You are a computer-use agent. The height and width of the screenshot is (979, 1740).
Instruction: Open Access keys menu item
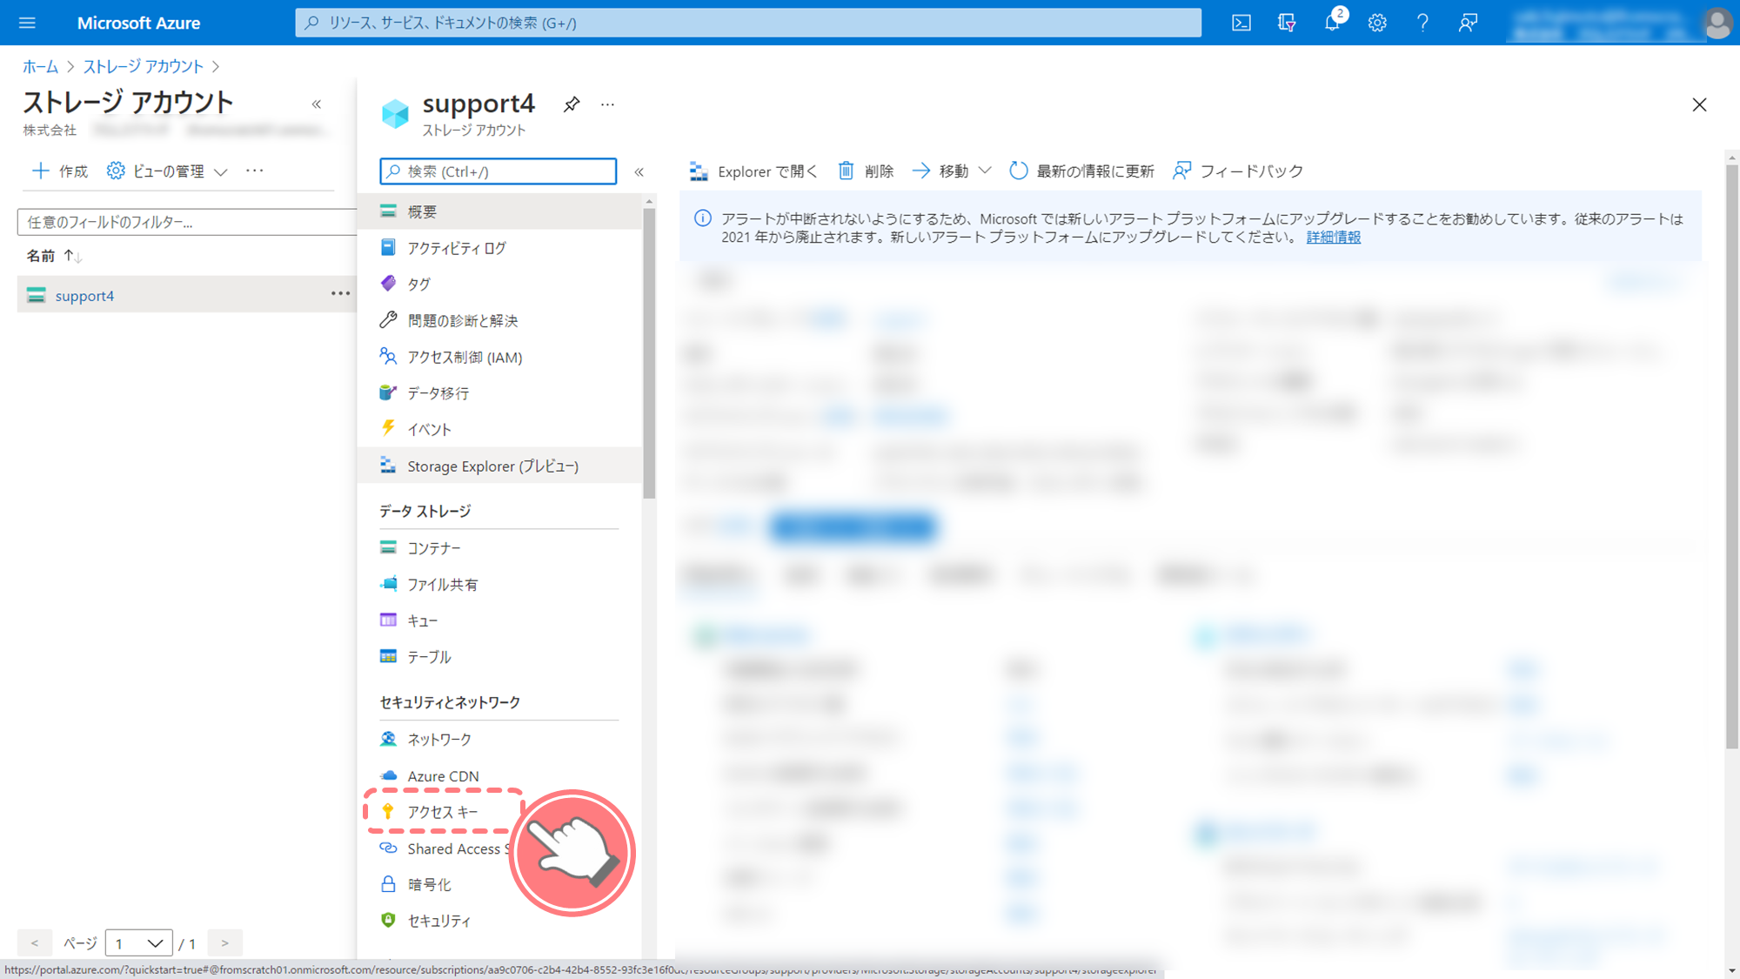pos(443,812)
